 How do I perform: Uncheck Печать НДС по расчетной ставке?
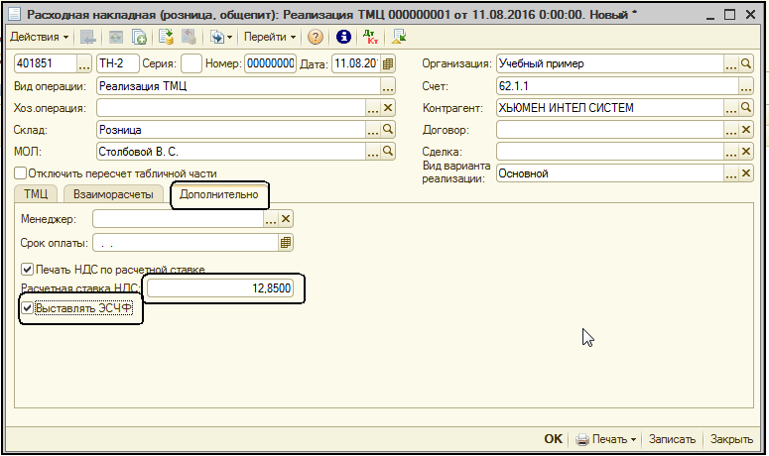(x=27, y=269)
